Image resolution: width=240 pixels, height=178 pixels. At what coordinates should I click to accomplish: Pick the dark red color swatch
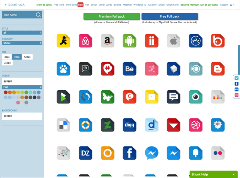coord(6,92)
